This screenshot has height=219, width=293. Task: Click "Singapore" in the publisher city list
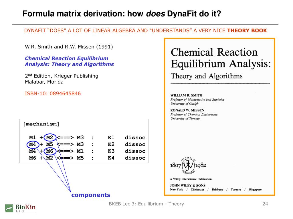255,190
